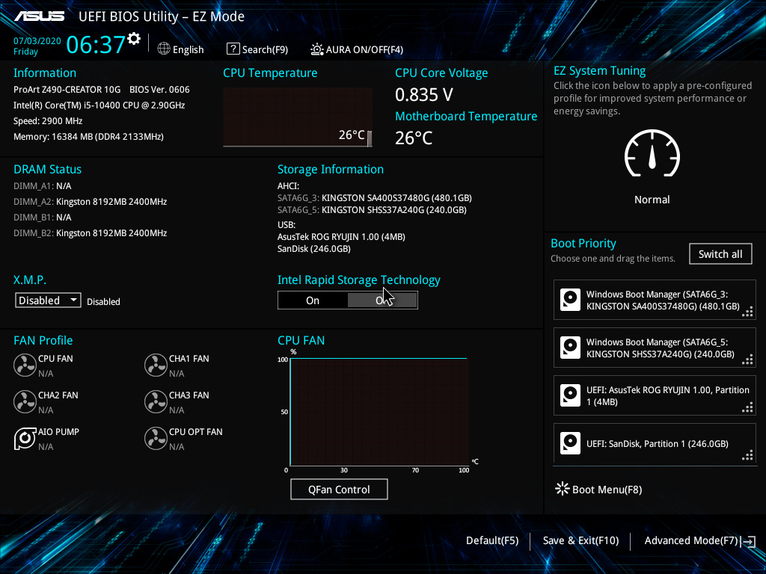This screenshot has height=574, width=766.
Task: Click the Advanced Mode exit arrow icon
Action: [x=748, y=541]
